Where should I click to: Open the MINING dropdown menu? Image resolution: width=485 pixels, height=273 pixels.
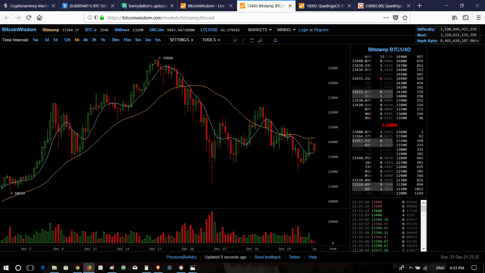pos(286,30)
